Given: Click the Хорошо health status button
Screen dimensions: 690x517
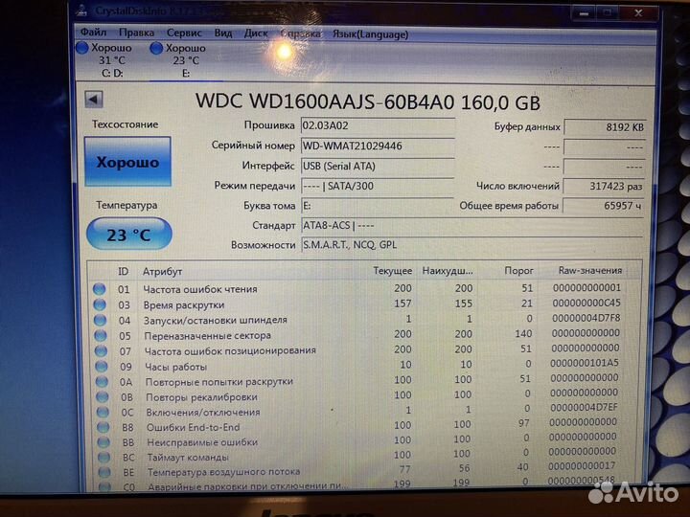Looking at the screenshot, I should click(x=127, y=162).
